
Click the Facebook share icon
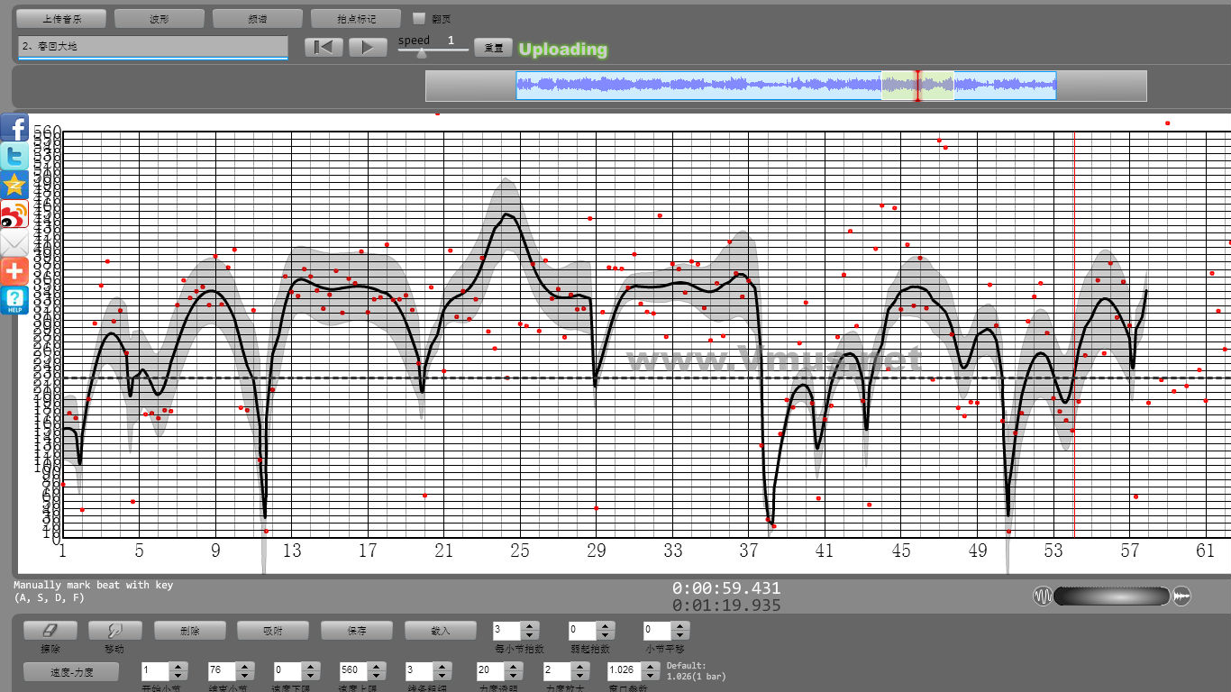(14, 128)
